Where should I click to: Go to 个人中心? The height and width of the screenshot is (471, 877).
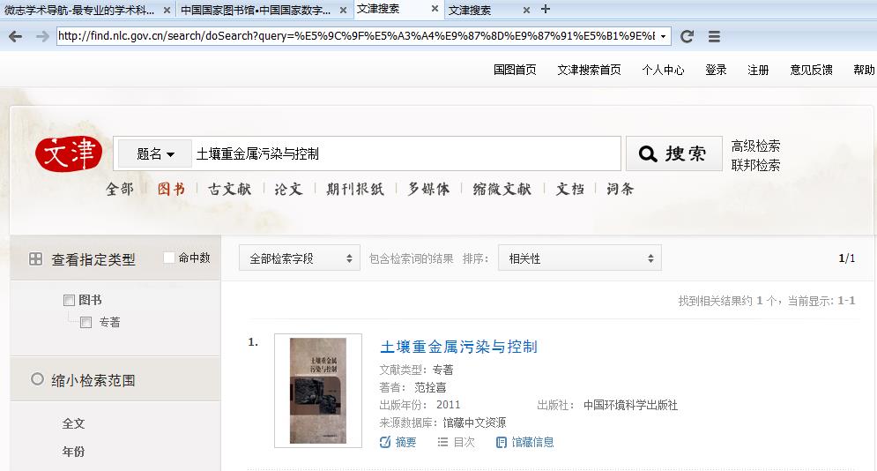point(663,70)
